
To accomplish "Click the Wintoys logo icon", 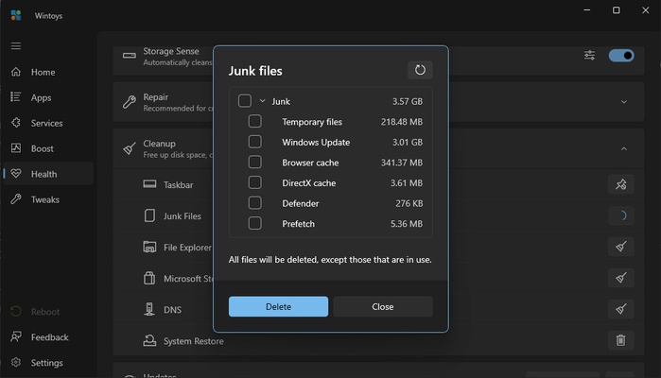I will tap(16, 15).
